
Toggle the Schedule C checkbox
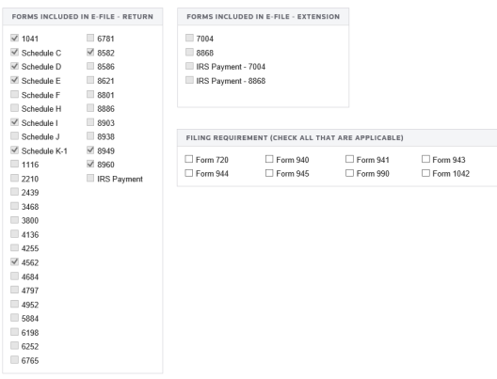pos(14,52)
